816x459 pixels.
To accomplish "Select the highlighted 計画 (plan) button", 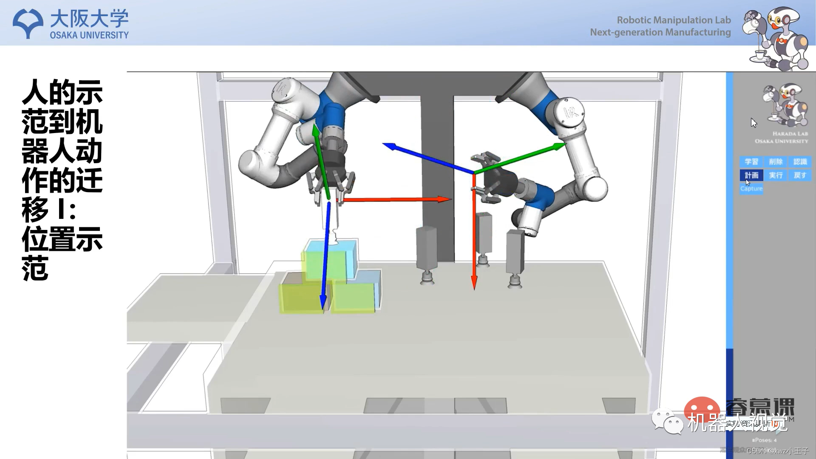I will tap(751, 175).
